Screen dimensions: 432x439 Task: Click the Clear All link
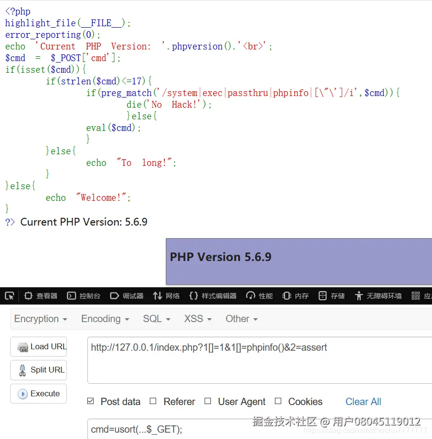(363, 402)
